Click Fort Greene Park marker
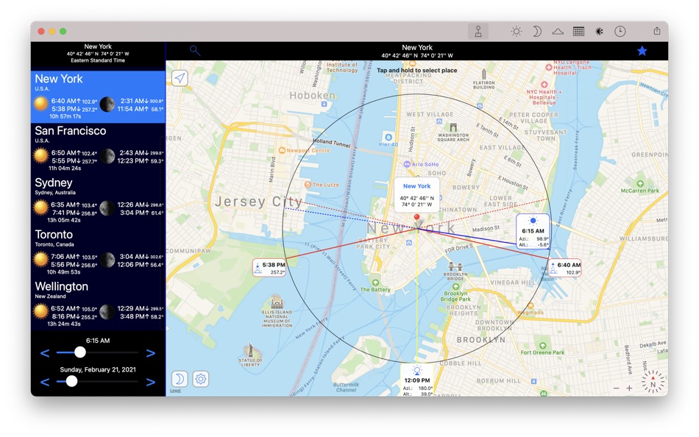 pyautogui.click(x=542, y=346)
